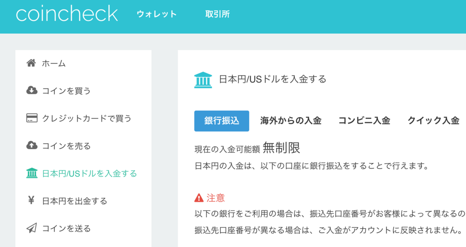Click the 日本円の入金は、以下の口座に description line
This screenshot has width=466, height=247.
311,166
